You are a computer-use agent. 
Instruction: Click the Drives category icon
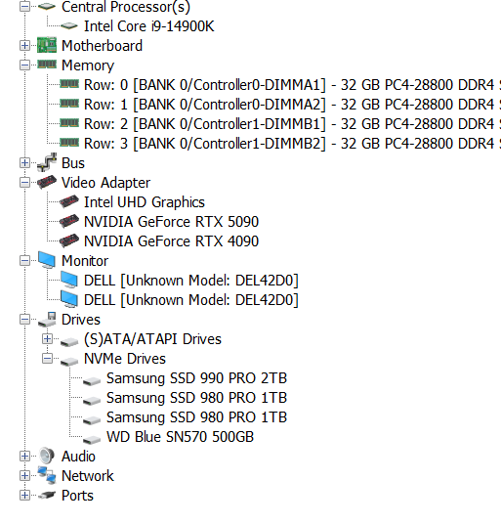(x=47, y=320)
